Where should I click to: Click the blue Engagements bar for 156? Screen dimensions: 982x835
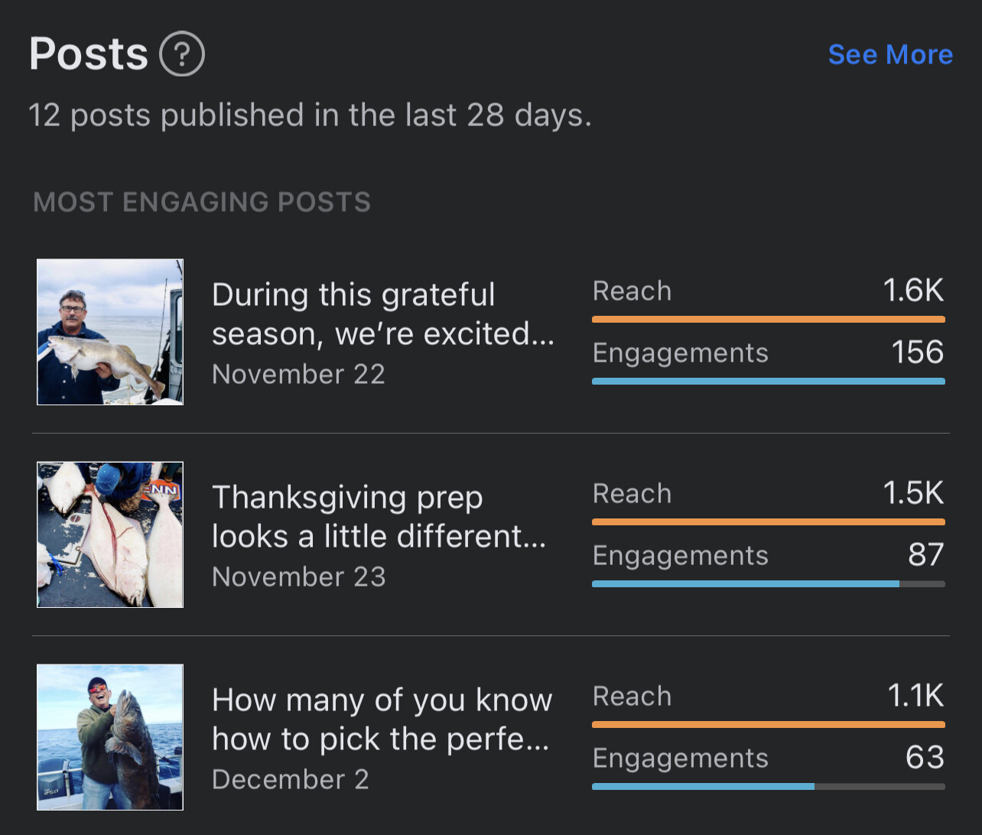[x=769, y=381]
